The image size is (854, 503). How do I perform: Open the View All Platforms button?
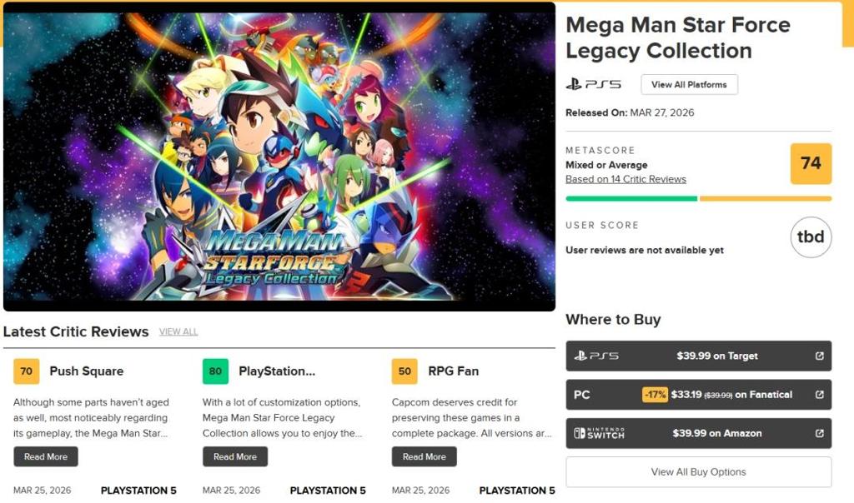[689, 84]
